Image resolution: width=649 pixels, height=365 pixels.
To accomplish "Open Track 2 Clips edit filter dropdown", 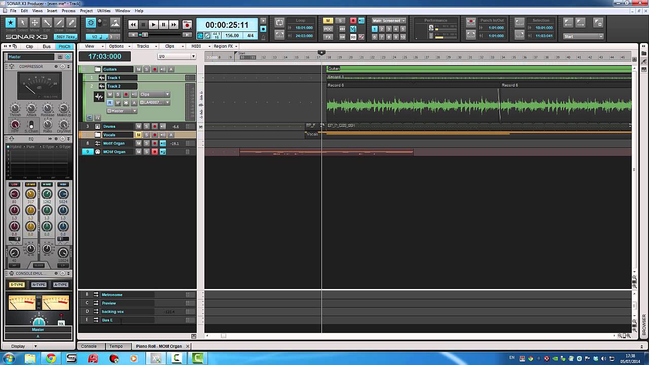I will pyautogui.click(x=155, y=94).
